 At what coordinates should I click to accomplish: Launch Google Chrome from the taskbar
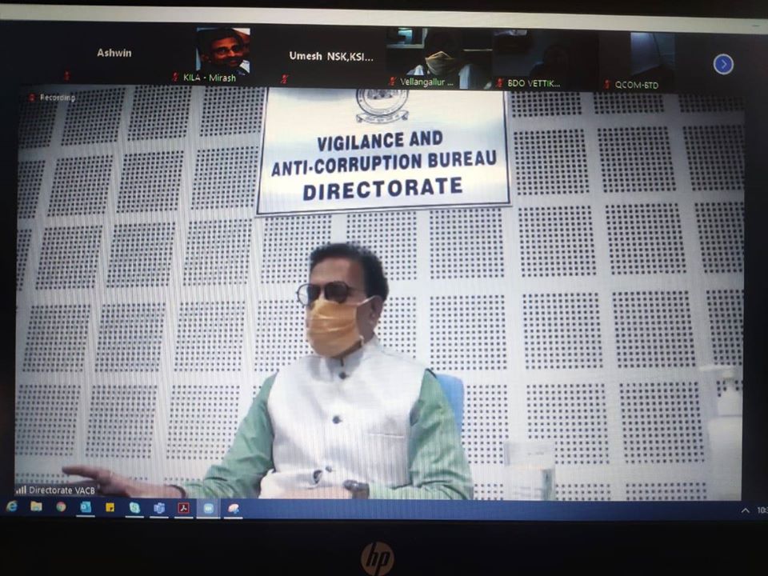[x=62, y=507]
